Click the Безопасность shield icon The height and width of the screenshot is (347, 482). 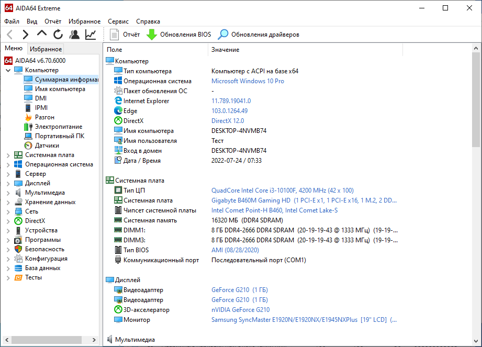click(x=18, y=249)
